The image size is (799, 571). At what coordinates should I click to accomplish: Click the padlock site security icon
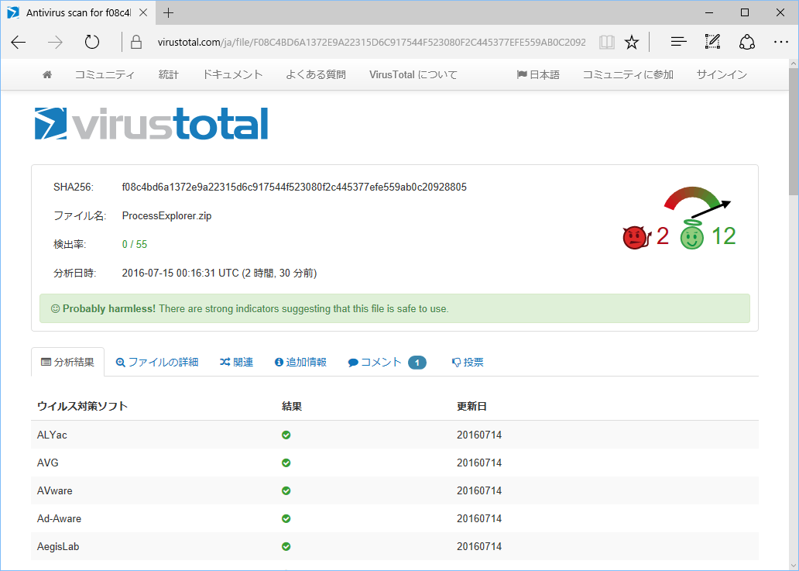click(x=136, y=43)
